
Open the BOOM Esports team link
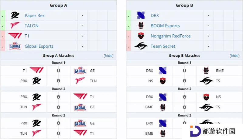(x=165, y=26)
